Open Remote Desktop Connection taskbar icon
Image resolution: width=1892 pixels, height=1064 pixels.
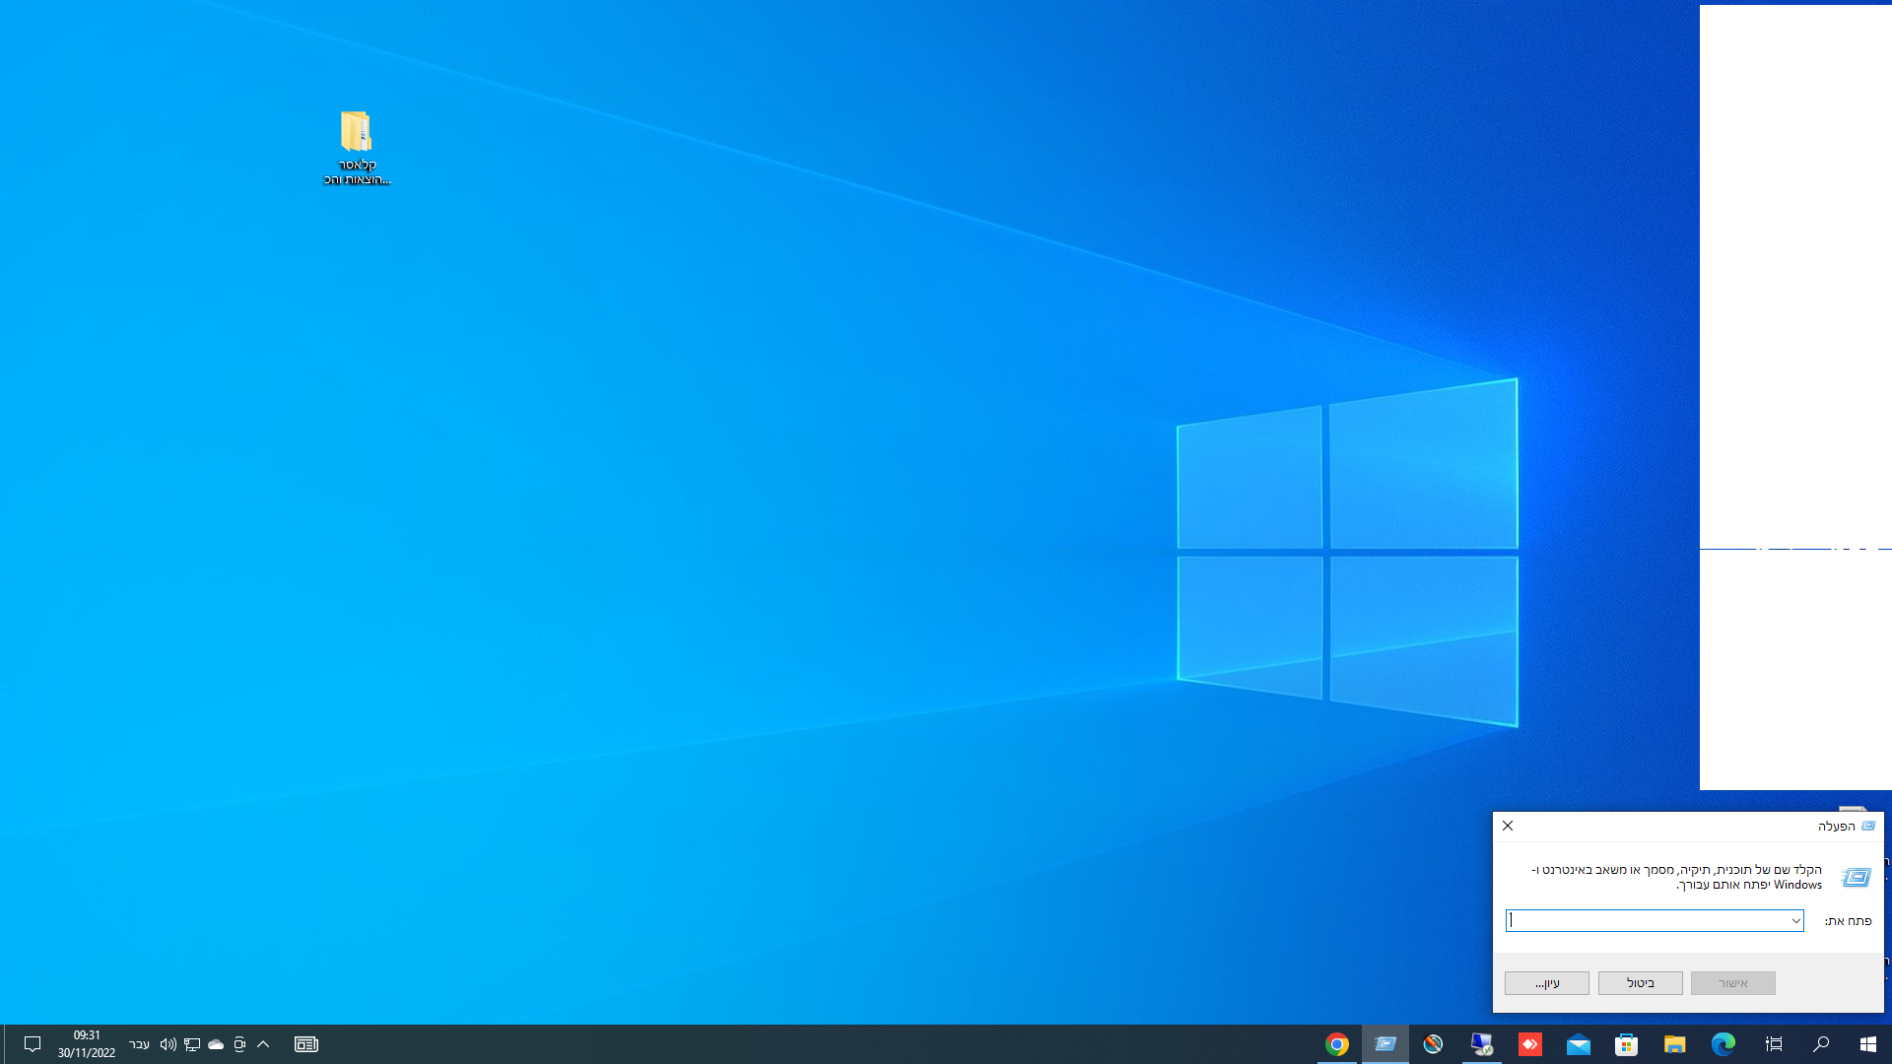(x=1481, y=1044)
